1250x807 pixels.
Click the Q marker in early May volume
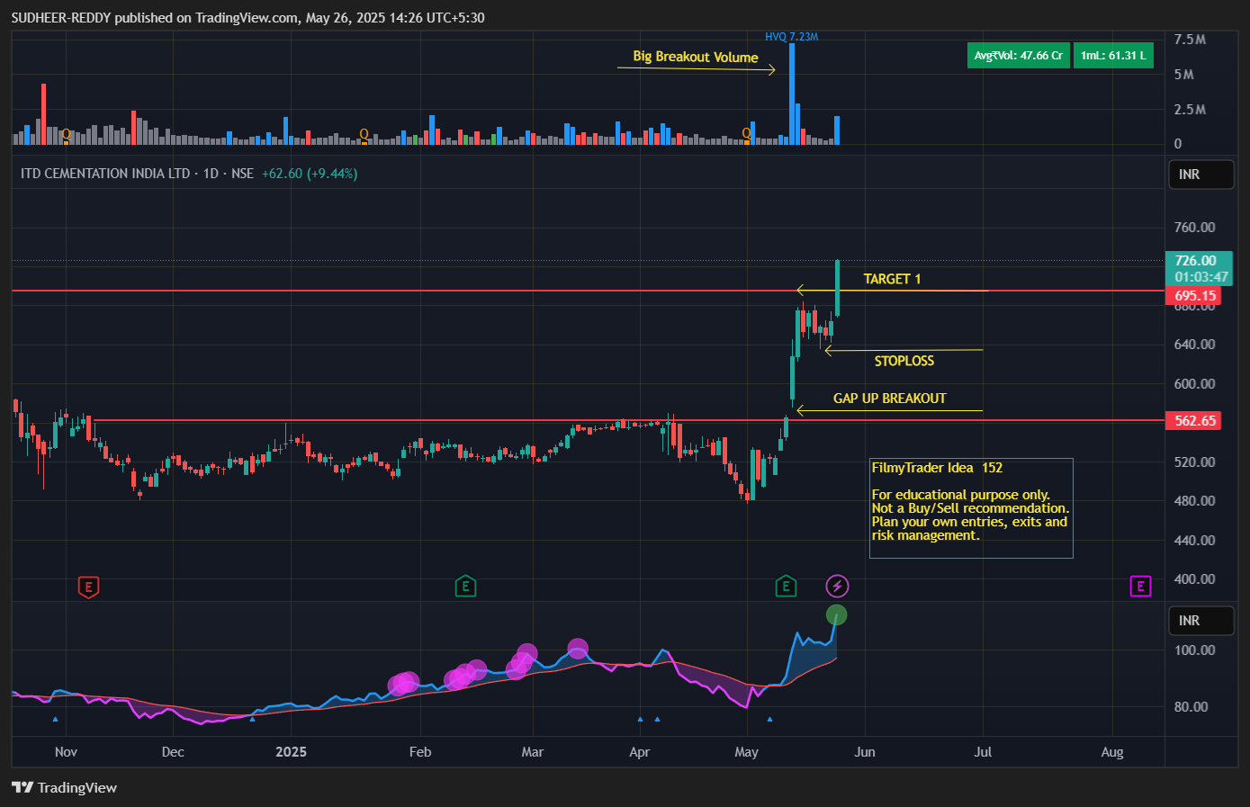click(x=746, y=135)
